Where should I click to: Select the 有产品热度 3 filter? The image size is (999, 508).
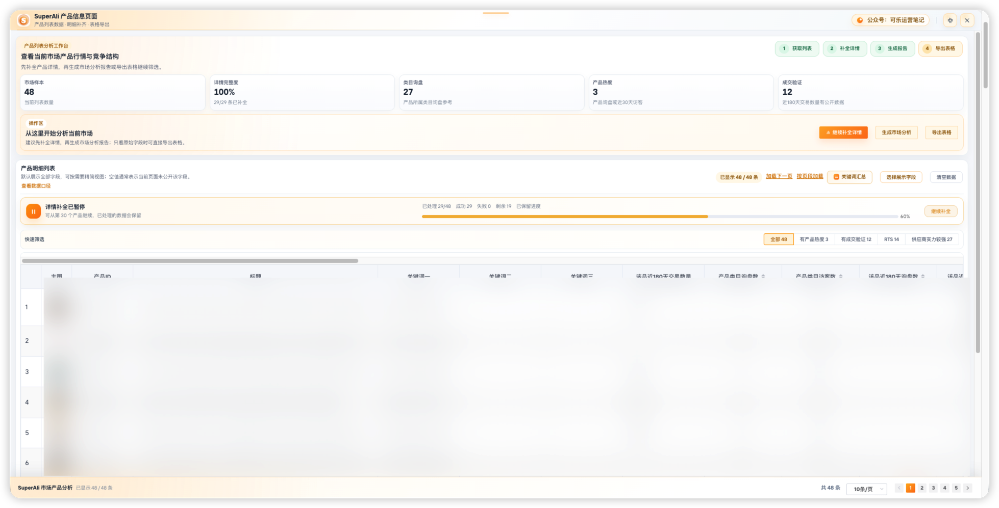(x=814, y=239)
